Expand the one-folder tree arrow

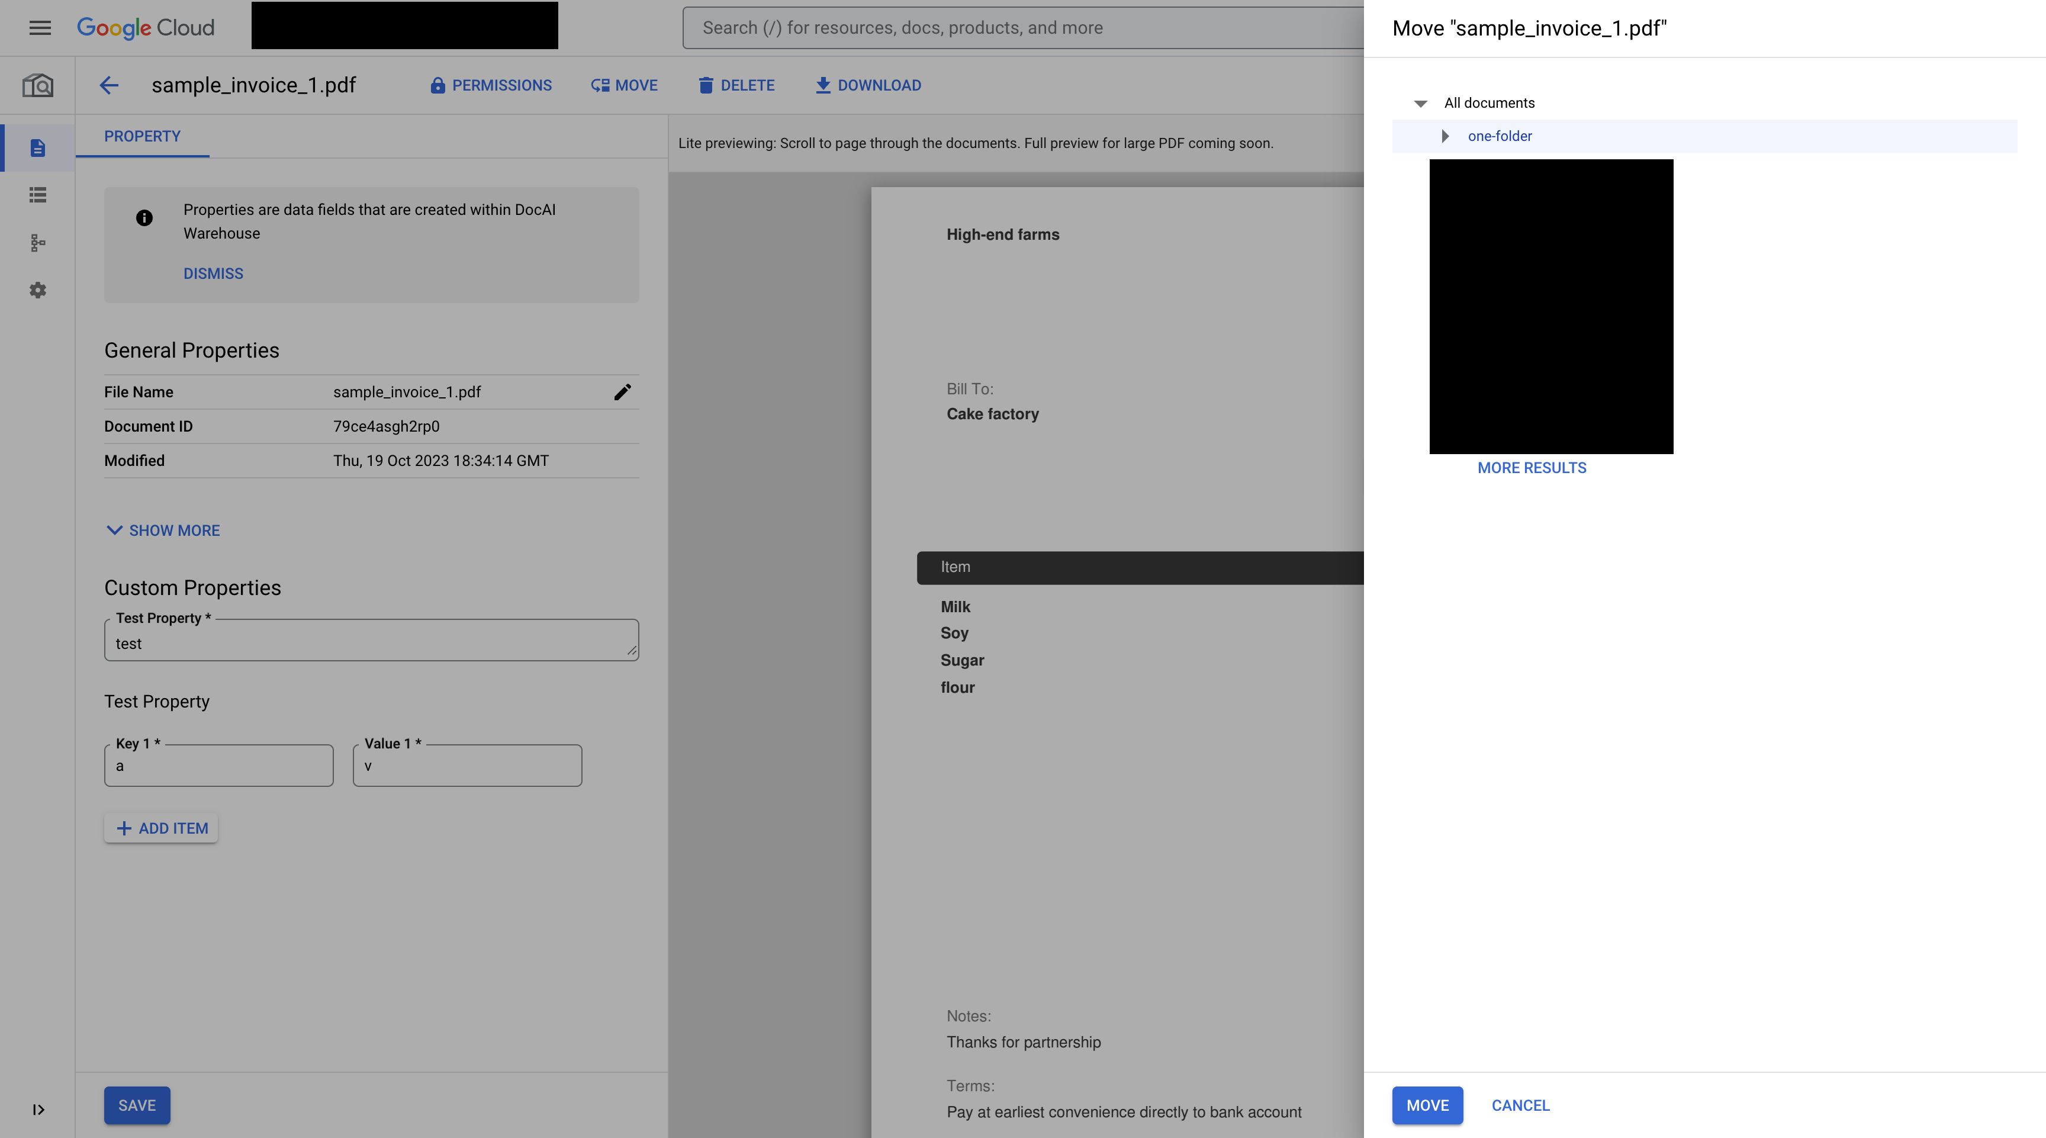[x=1446, y=137]
